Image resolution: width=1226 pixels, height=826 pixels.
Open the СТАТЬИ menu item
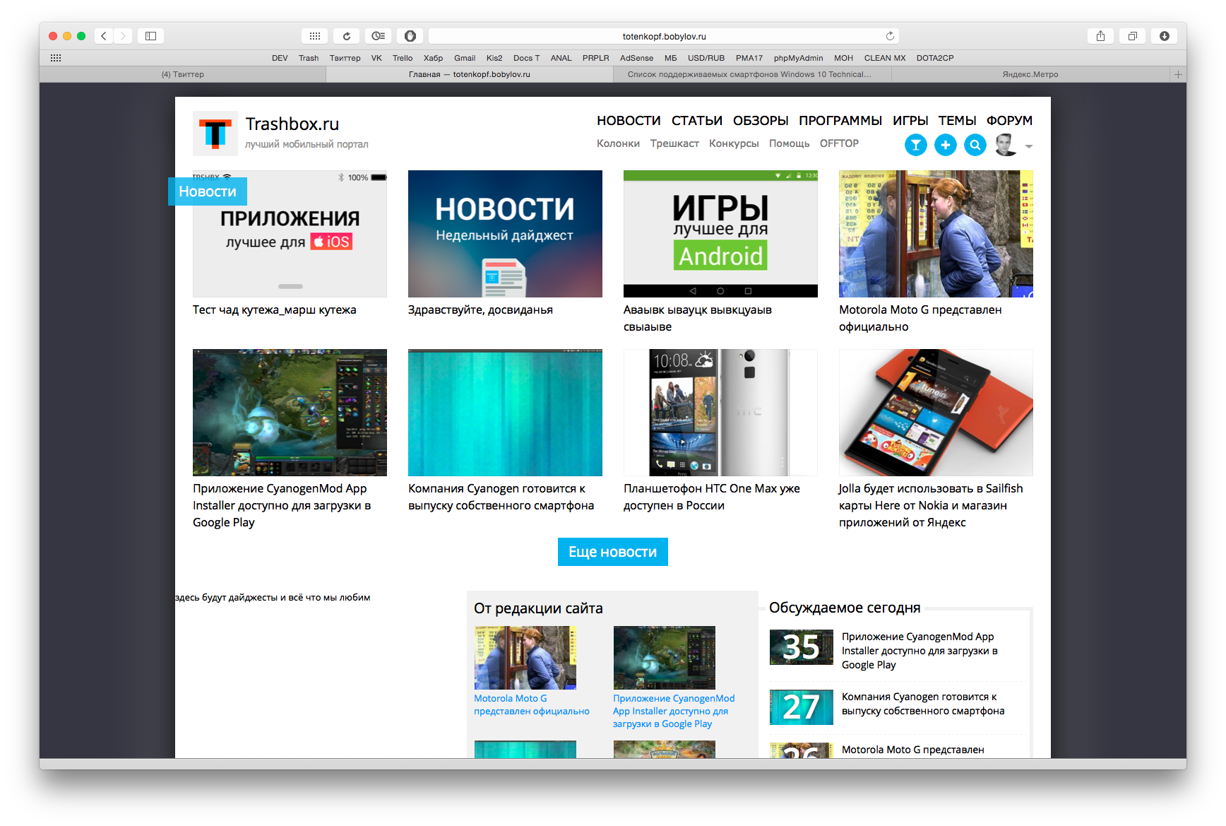[697, 121]
